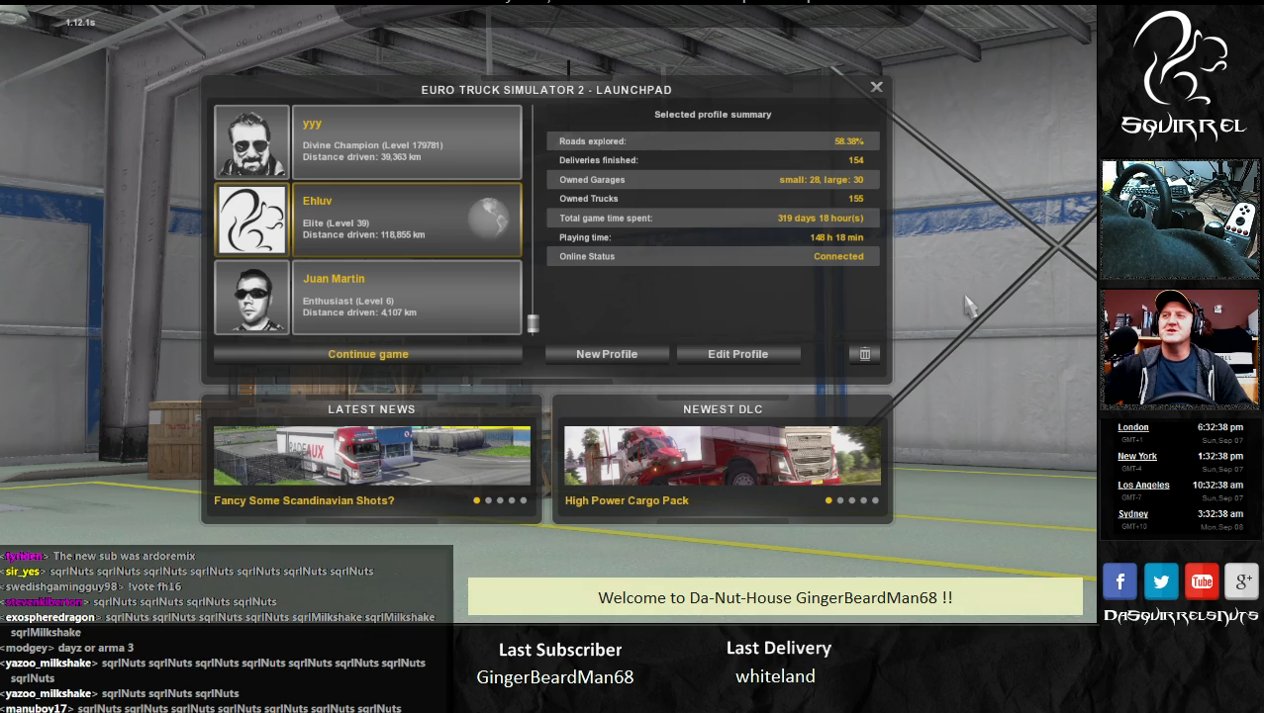Click Owned Garages summary row
The height and width of the screenshot is (713, 1264).
tap(712, 180)
